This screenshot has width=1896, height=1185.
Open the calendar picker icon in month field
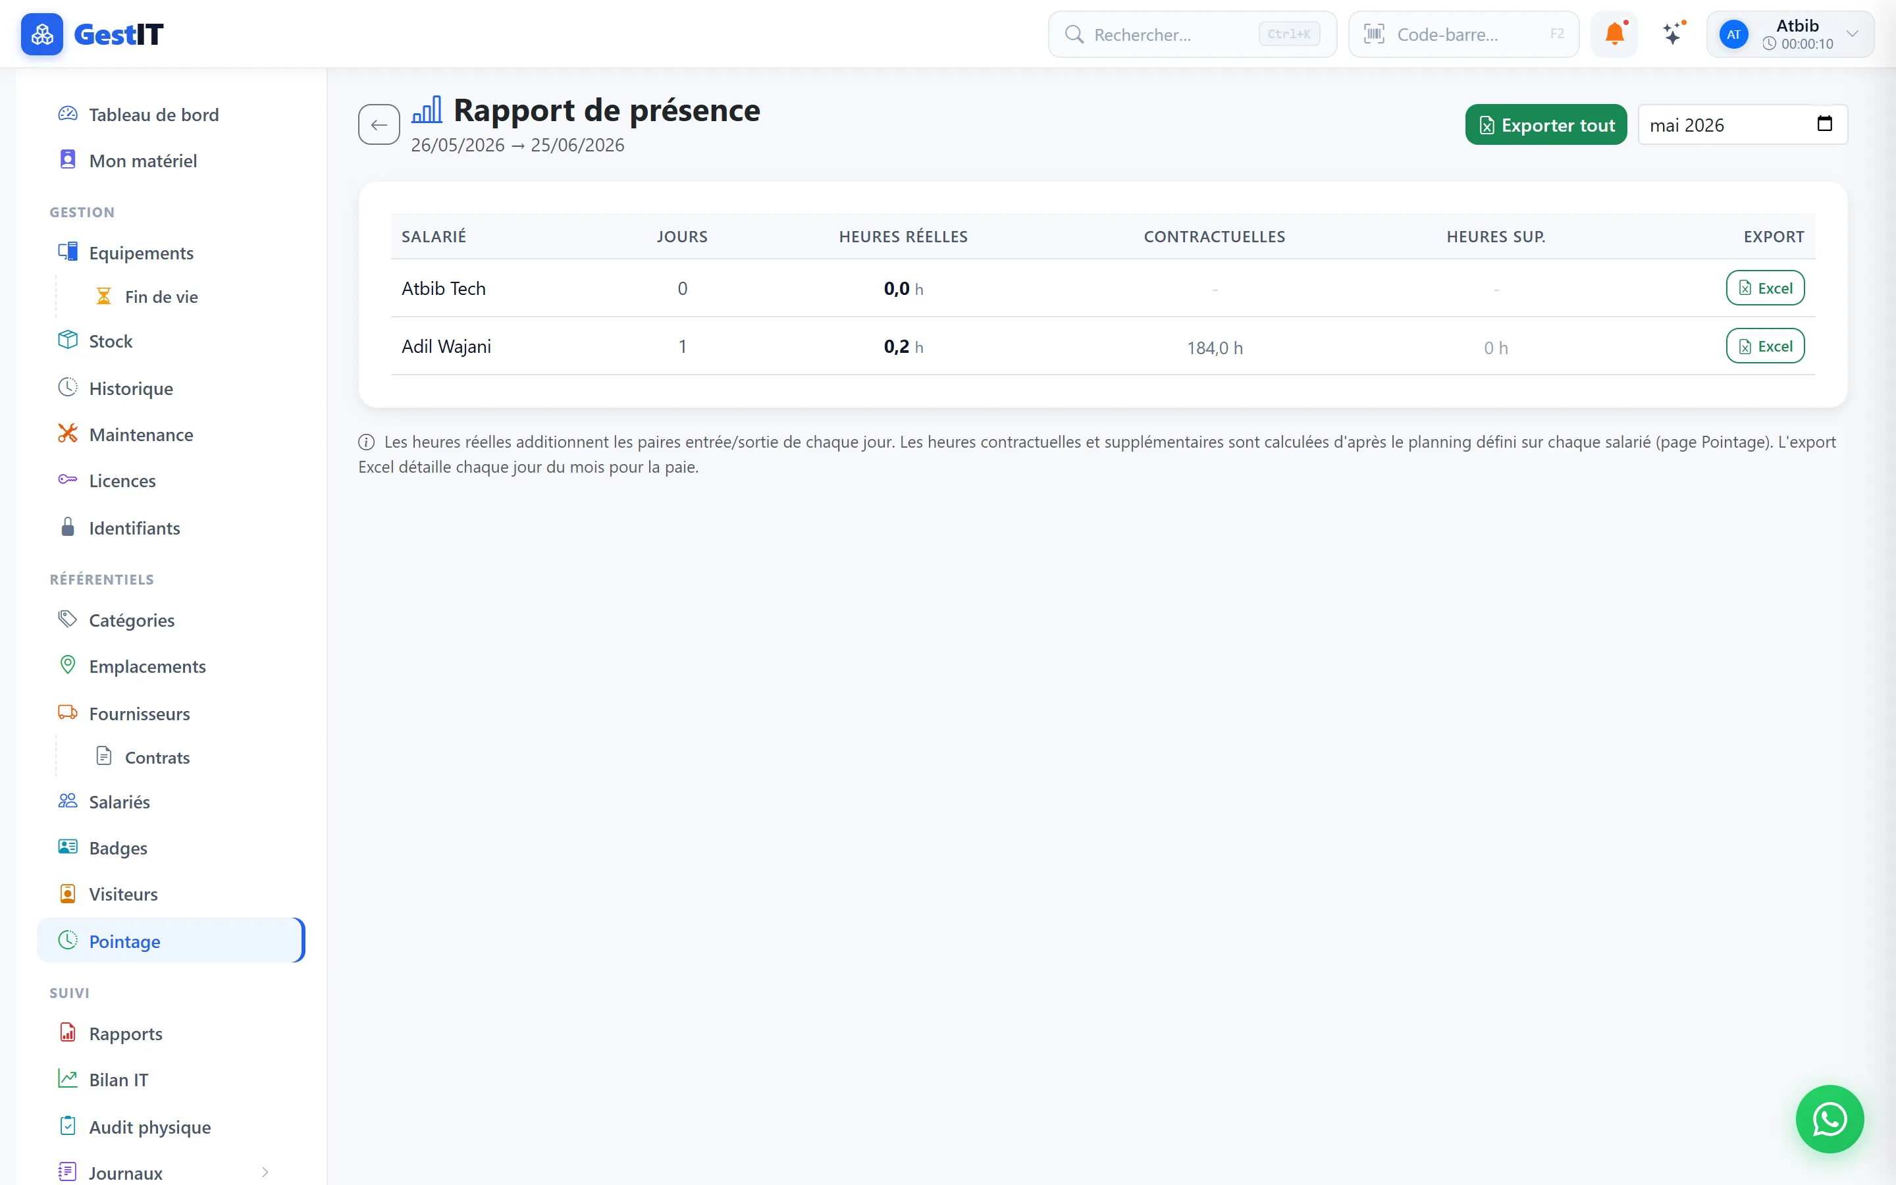[1825, 124]
